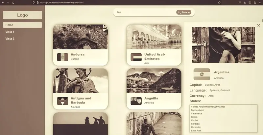The height and width of the screenshot is (135, 263).
Task: Click the United Arab Emirates flag
Action: click(136, 57)
